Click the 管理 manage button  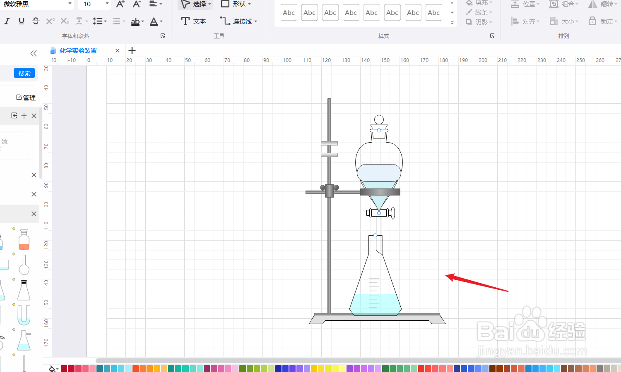26,98
